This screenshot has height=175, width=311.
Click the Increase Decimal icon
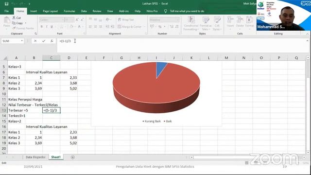[x=172, y=27]
